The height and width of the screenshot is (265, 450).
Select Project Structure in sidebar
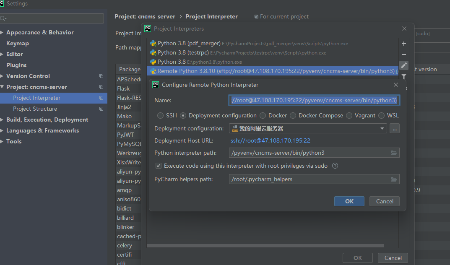point(54,109)
